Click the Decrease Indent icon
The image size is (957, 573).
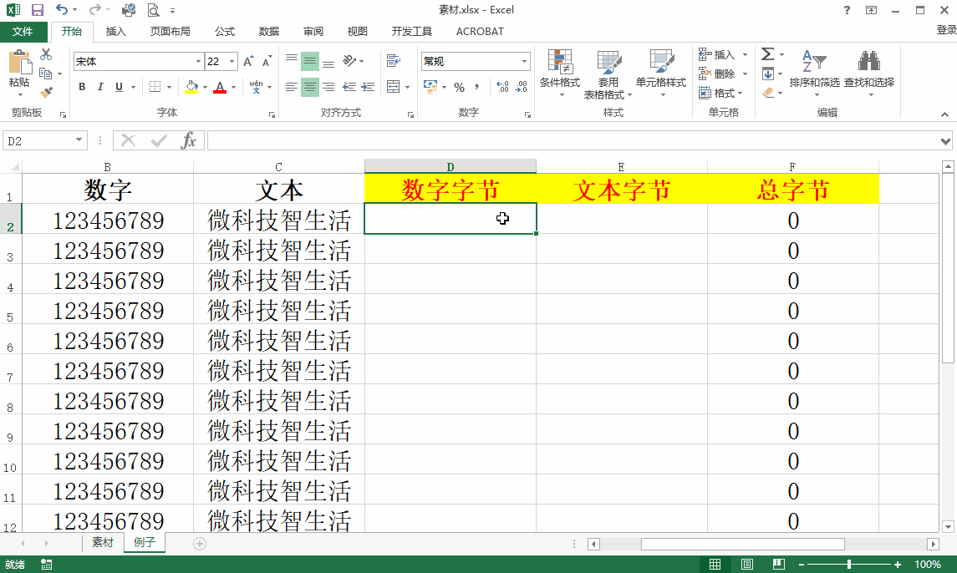tap(349, 87)
